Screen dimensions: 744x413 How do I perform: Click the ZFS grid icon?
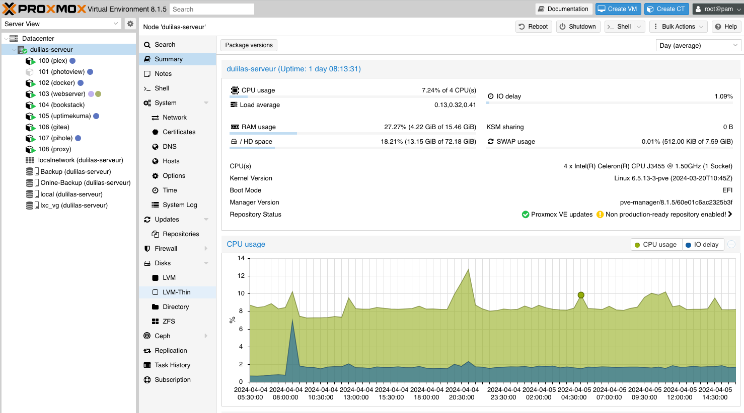pyautogui.click(x=156, y=322)
